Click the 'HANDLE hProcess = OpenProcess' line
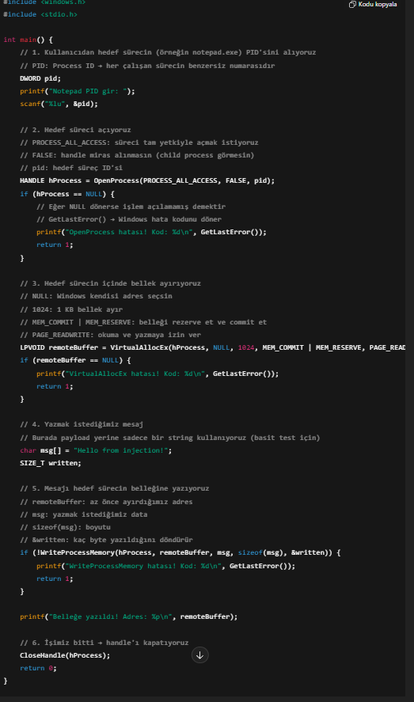414x702 pixels. click(147, 180)
